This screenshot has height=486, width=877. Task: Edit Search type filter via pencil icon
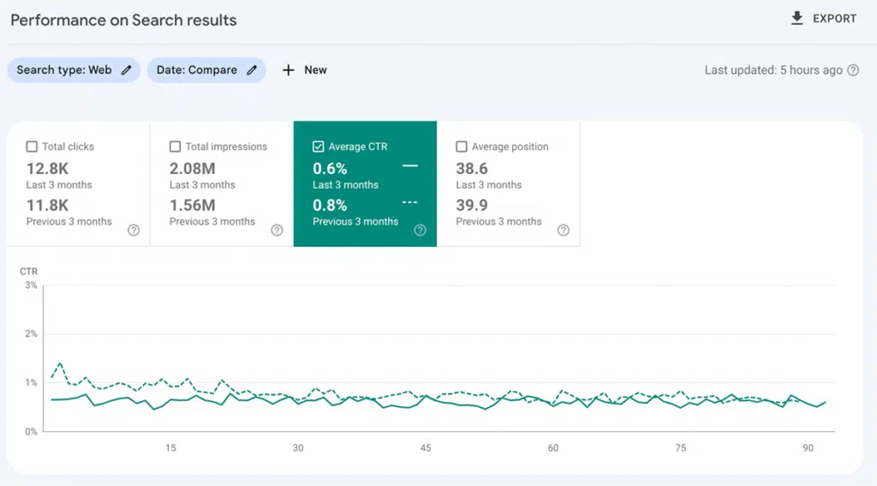tap(126, 70)
